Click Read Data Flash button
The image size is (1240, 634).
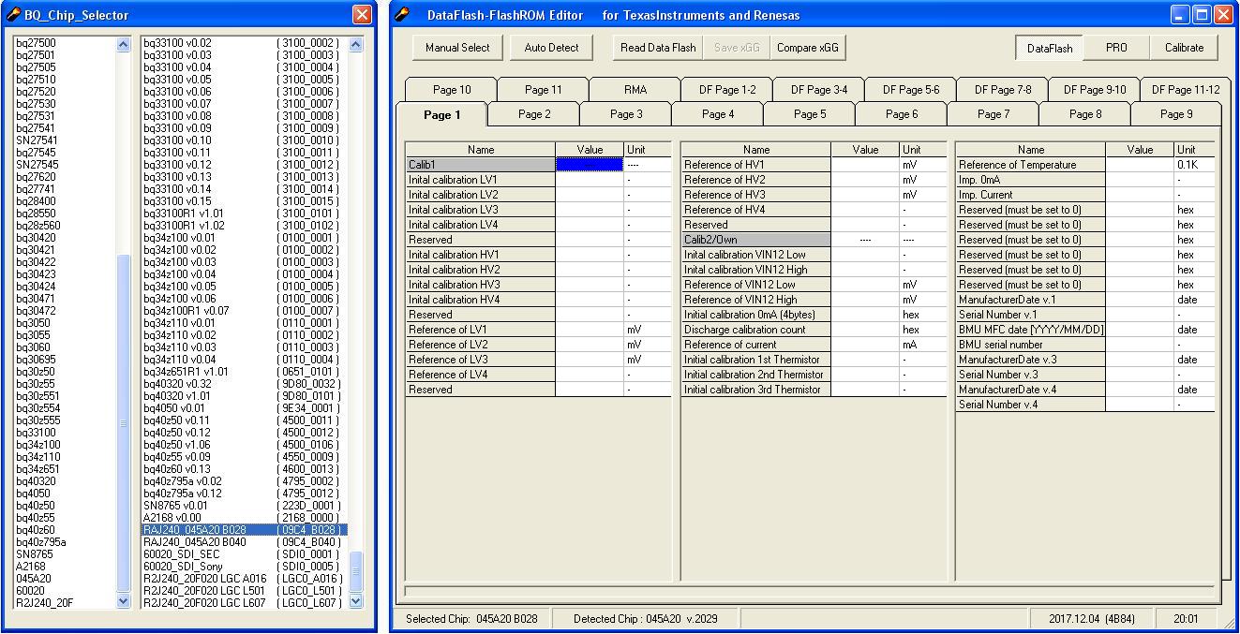click(x=658, y=48)
